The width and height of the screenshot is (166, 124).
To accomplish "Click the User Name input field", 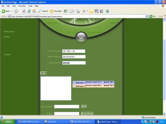I will [x=74, y=56].
